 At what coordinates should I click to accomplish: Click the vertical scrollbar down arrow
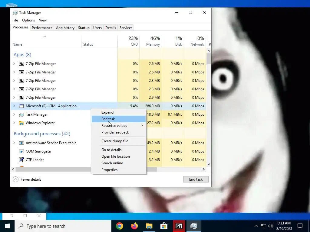pos(209,164)
